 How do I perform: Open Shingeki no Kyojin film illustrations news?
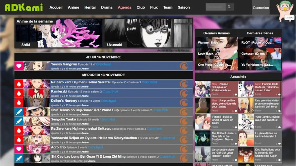point(260,154)
